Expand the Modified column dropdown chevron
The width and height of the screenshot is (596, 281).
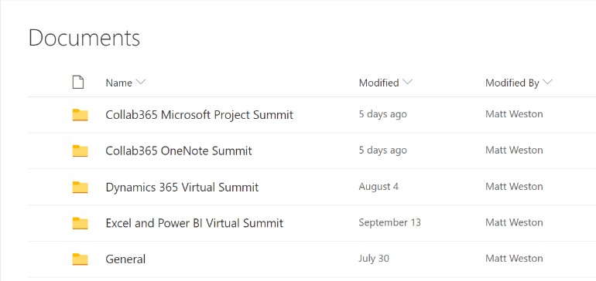click(407, 83)
